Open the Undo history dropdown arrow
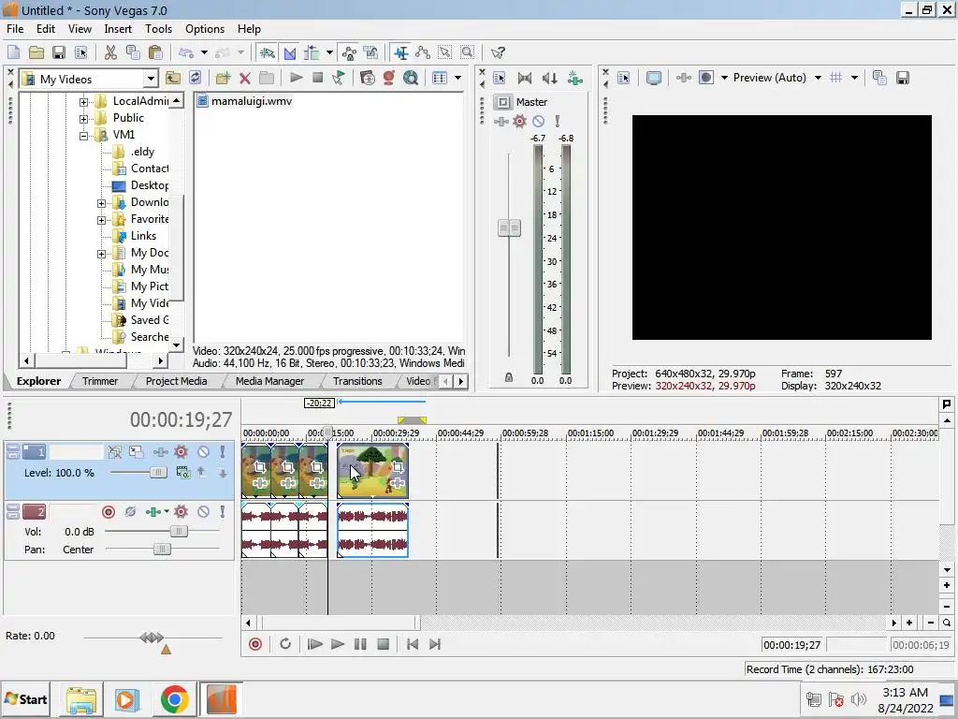The height and width of the screenshot is (719, 958). [204, 52]
